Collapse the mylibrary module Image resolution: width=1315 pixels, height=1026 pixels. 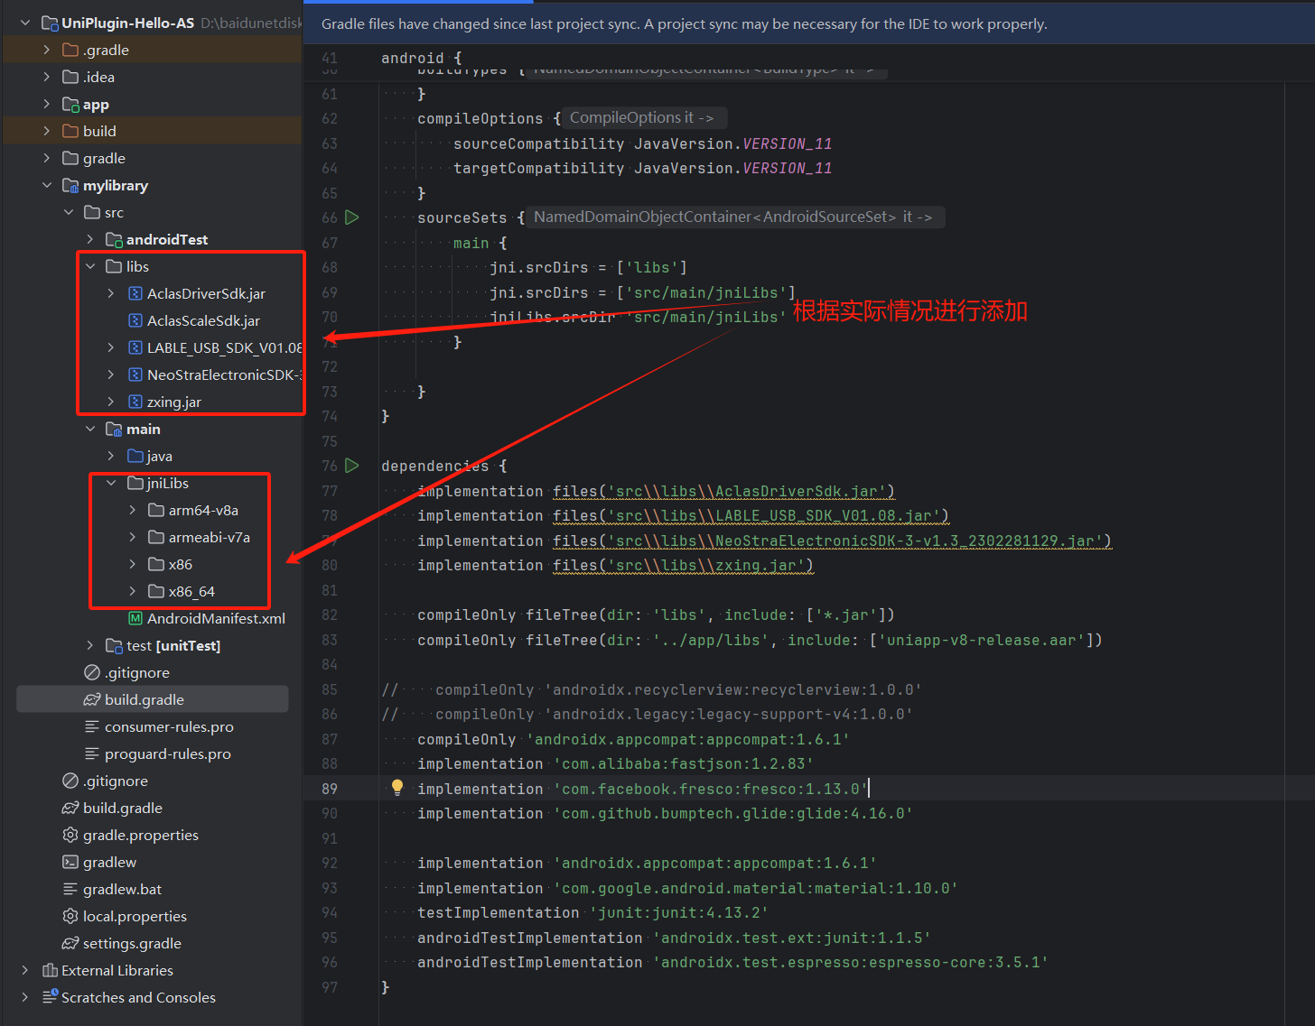point(47,185)
